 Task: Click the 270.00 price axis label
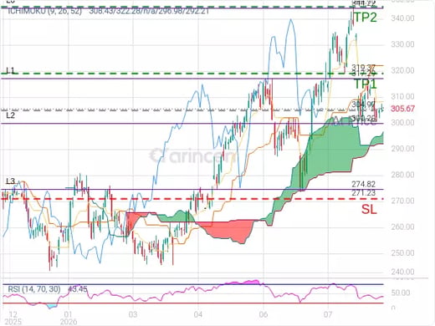402,201
